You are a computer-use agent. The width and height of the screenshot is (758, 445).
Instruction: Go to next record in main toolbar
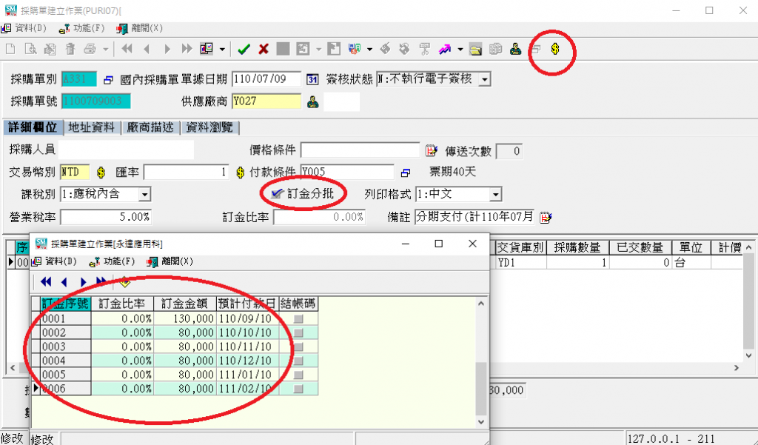167,49
